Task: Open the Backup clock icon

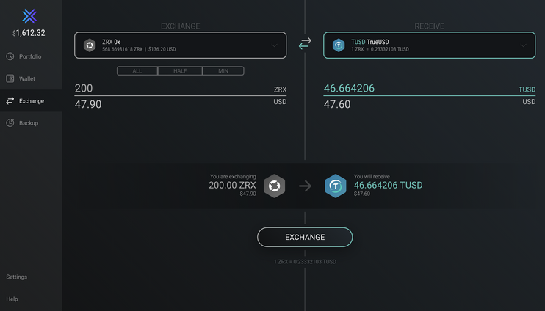Action: point(10,123)
